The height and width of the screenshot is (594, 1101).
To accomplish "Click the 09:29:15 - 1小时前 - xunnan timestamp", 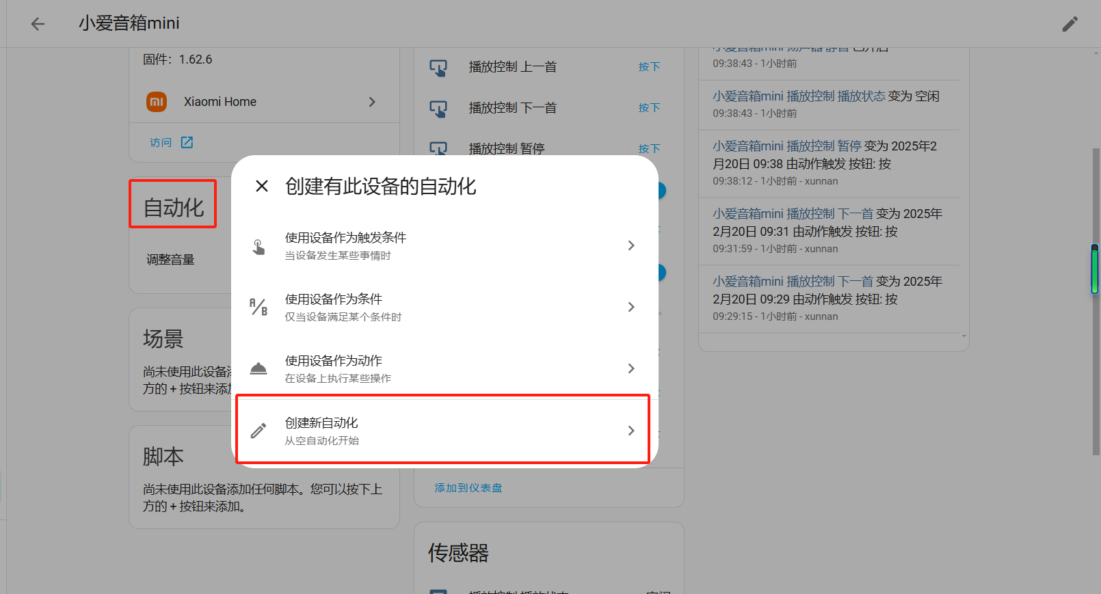I will [775, 316].
